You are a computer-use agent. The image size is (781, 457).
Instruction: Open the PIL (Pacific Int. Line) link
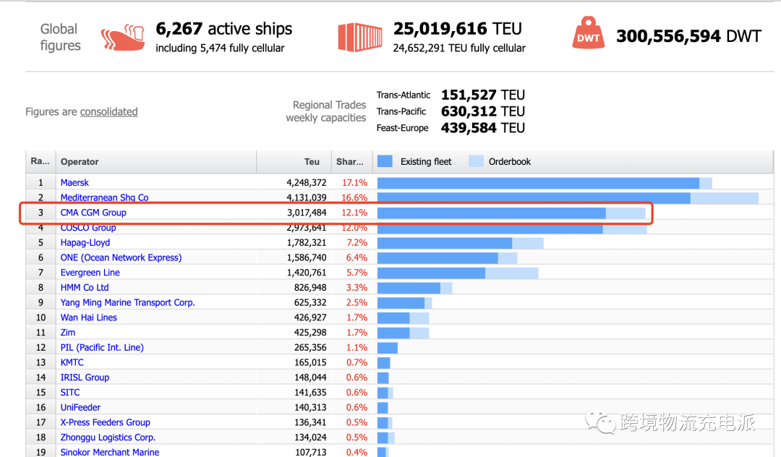point(102,347)
